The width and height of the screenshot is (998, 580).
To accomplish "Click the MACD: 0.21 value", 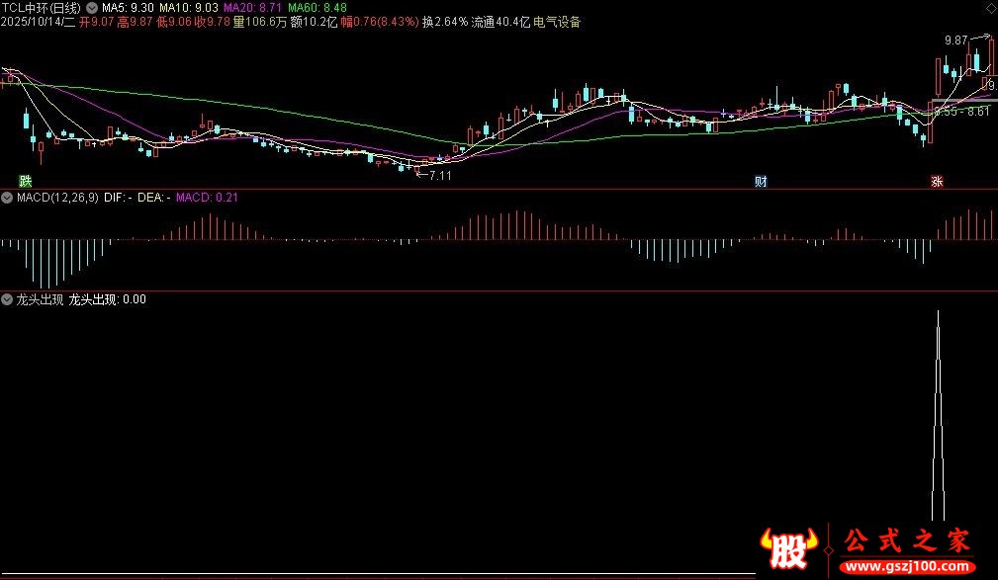I will [207, 198].
